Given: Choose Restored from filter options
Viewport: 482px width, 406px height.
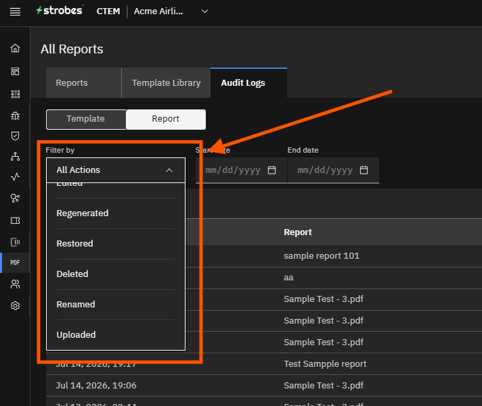Looking at the screenshot, I should tap(116, 243).
